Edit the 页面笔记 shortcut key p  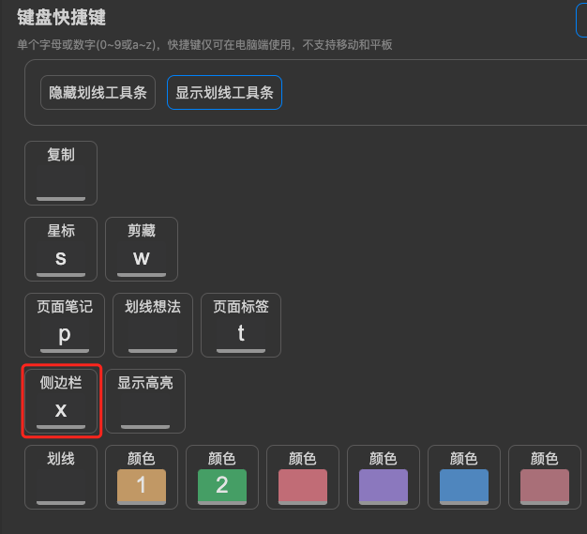pyautogui.click(x=65, y=335)
